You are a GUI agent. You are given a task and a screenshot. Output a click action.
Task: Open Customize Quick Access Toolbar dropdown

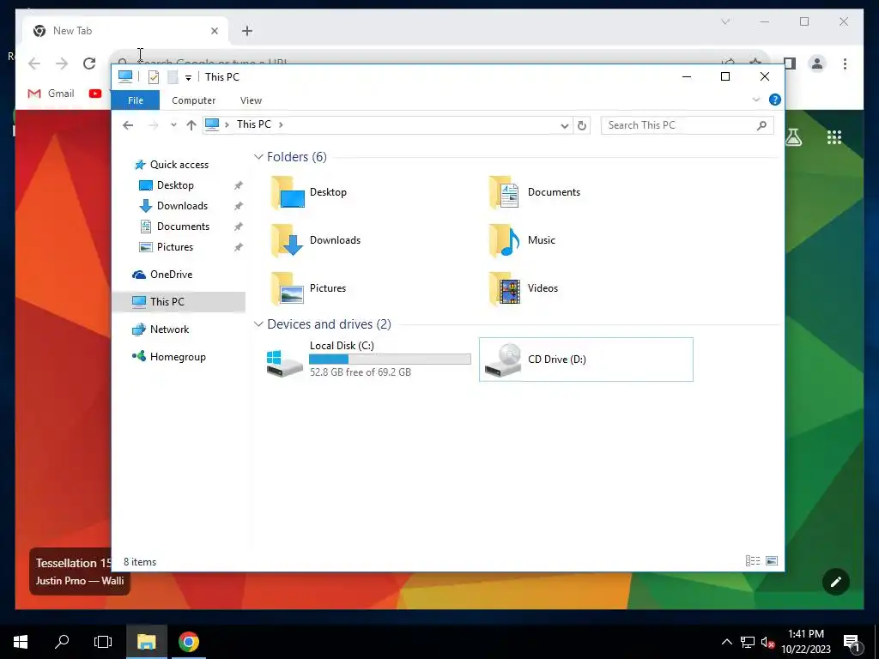[x=188, y=78]
